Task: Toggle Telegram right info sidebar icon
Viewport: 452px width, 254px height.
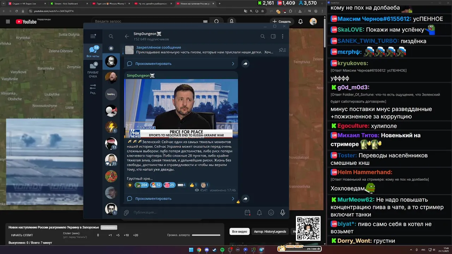Action: (x=273, y=36)
